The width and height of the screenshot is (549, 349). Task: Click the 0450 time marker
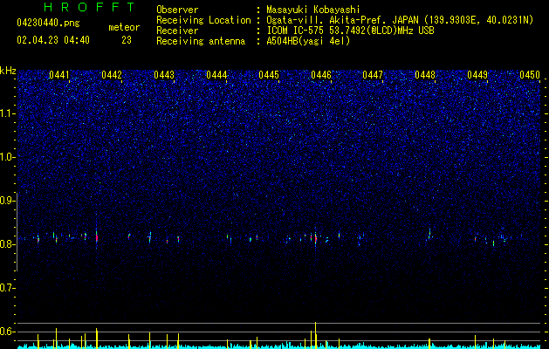coord(530,75)
